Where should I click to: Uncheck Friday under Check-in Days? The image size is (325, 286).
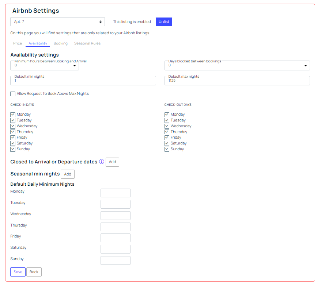(13, 138)
